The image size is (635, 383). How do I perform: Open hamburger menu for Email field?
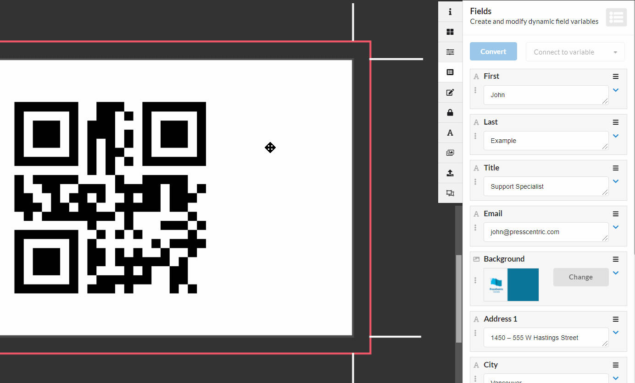point(616,214)
